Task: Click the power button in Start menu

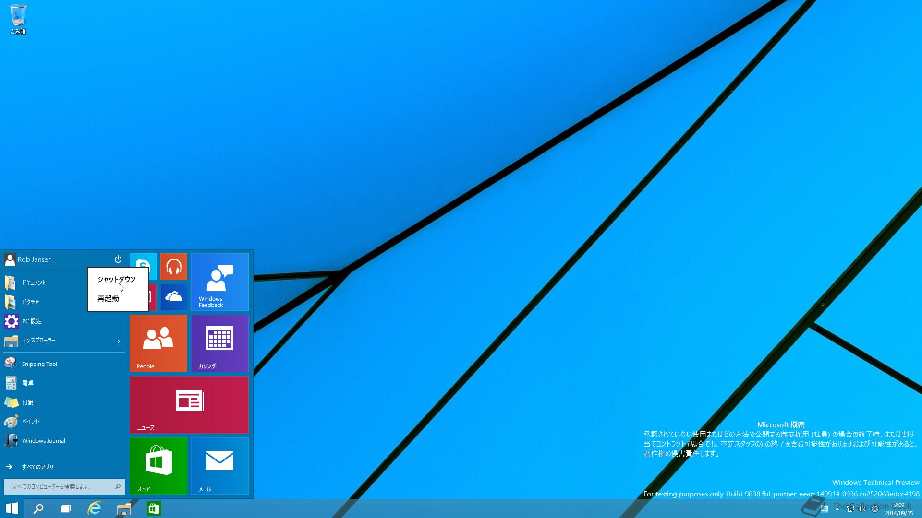Action: (118, 259)
